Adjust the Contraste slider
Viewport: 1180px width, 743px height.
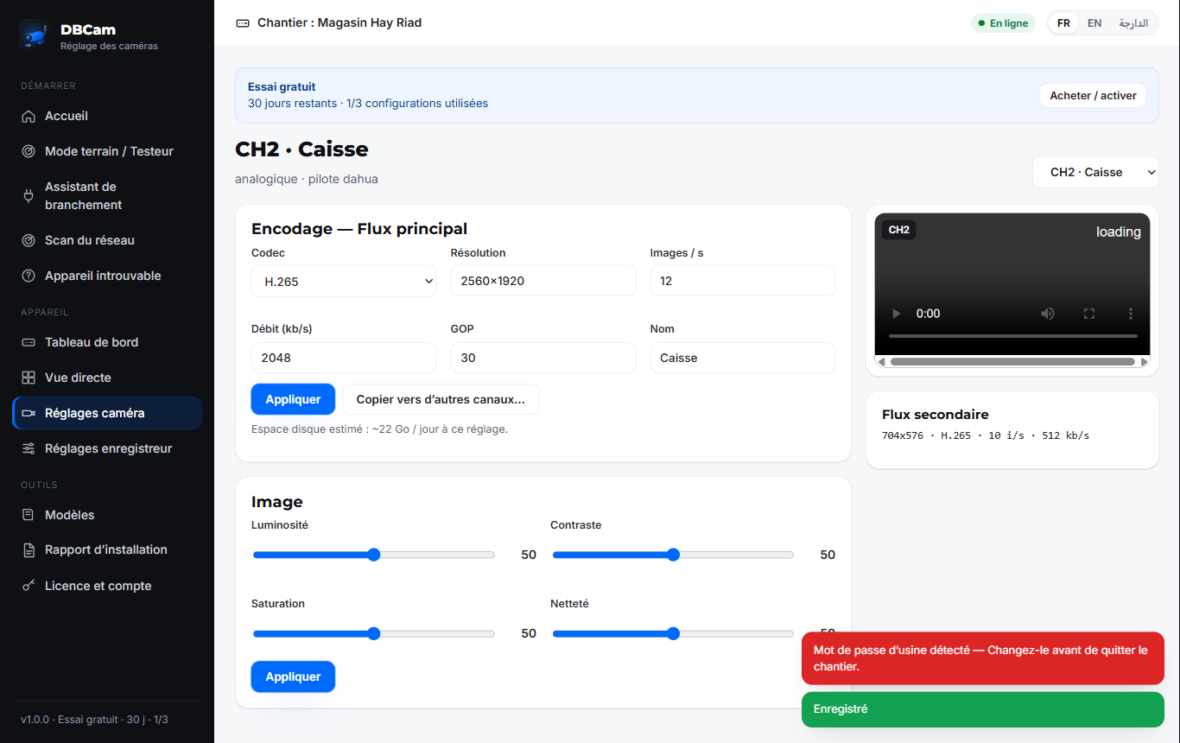click(x=673, y=556)
